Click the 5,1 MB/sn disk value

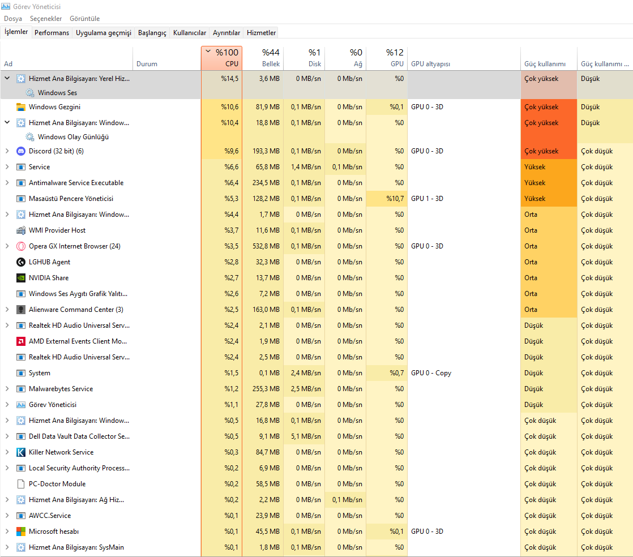click(x=306, y=436)
